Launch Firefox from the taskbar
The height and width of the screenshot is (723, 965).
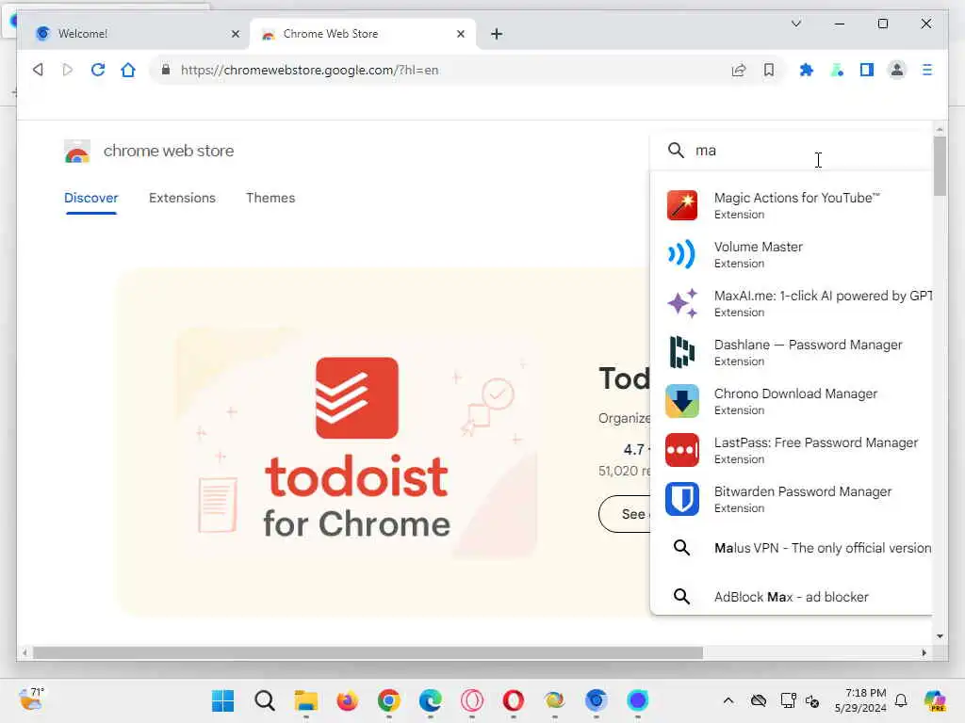pyautogui.click(x=347, y=700)
